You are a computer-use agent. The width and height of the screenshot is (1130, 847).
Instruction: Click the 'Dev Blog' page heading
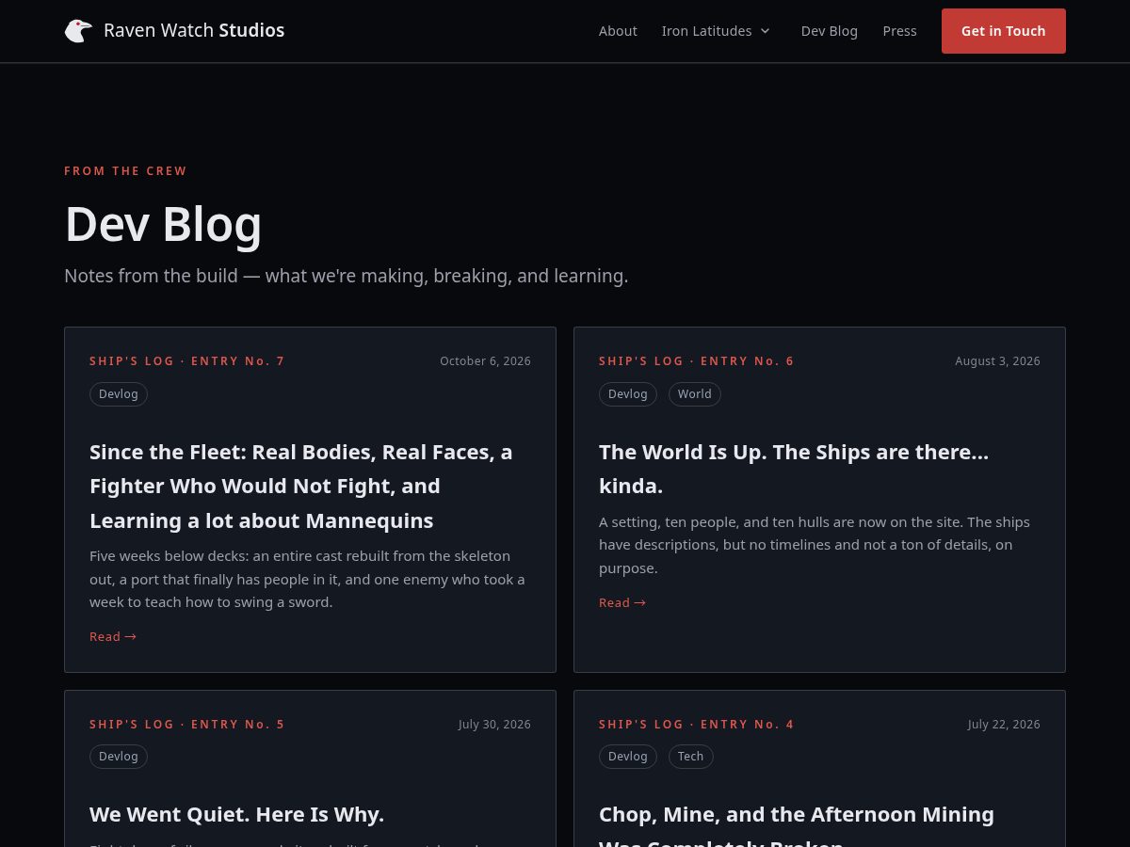[x=163, y=225]
